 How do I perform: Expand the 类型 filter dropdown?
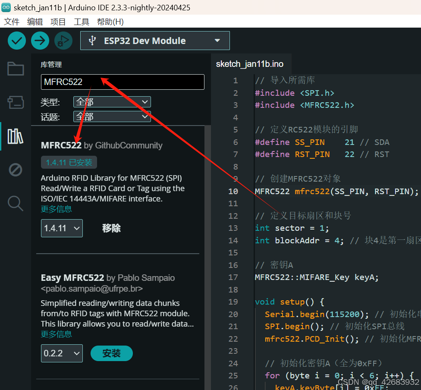point(112,102)
